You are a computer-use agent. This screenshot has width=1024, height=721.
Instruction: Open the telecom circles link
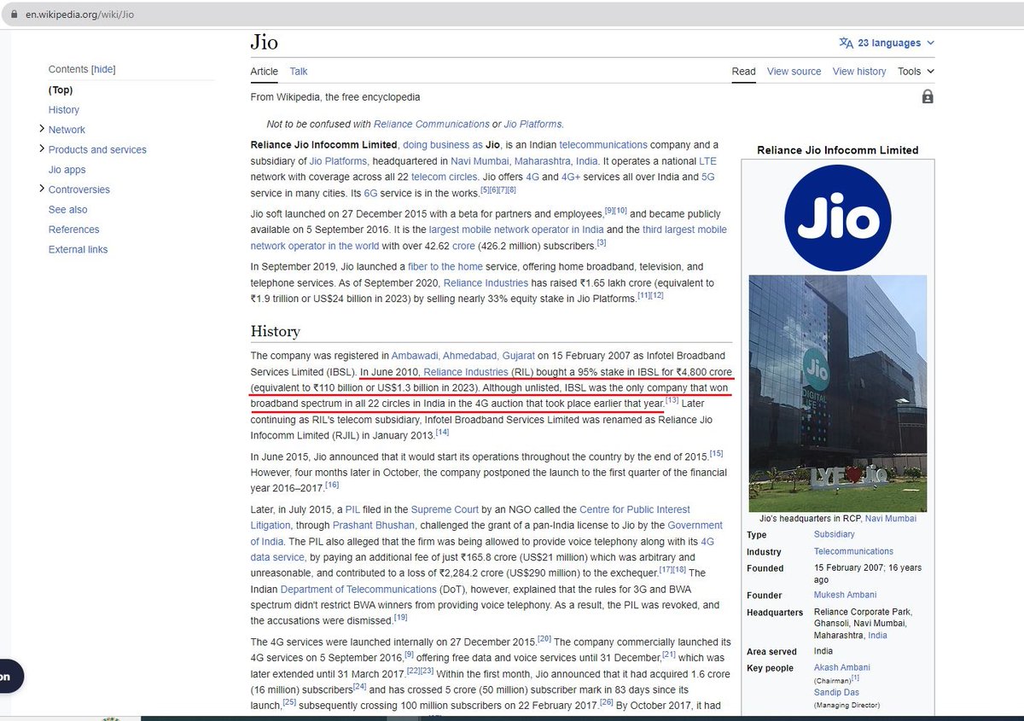445,177
